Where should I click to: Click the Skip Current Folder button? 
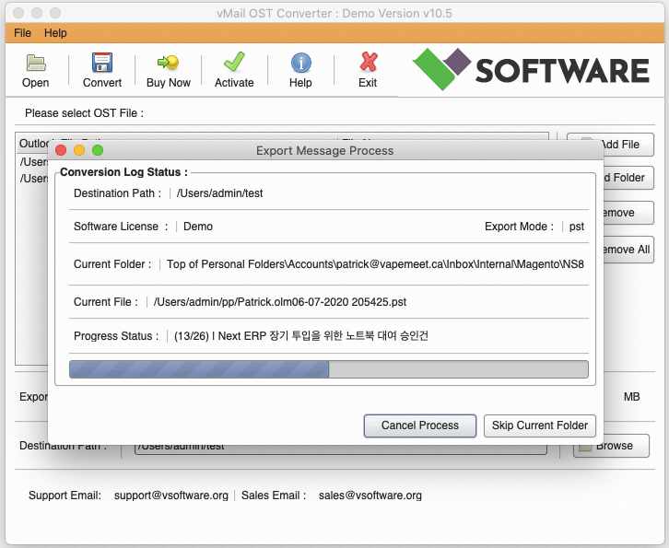click(540, 426)
